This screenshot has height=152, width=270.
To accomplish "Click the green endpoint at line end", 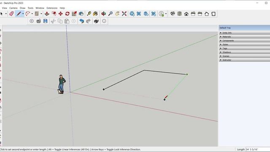I will 187,74.
